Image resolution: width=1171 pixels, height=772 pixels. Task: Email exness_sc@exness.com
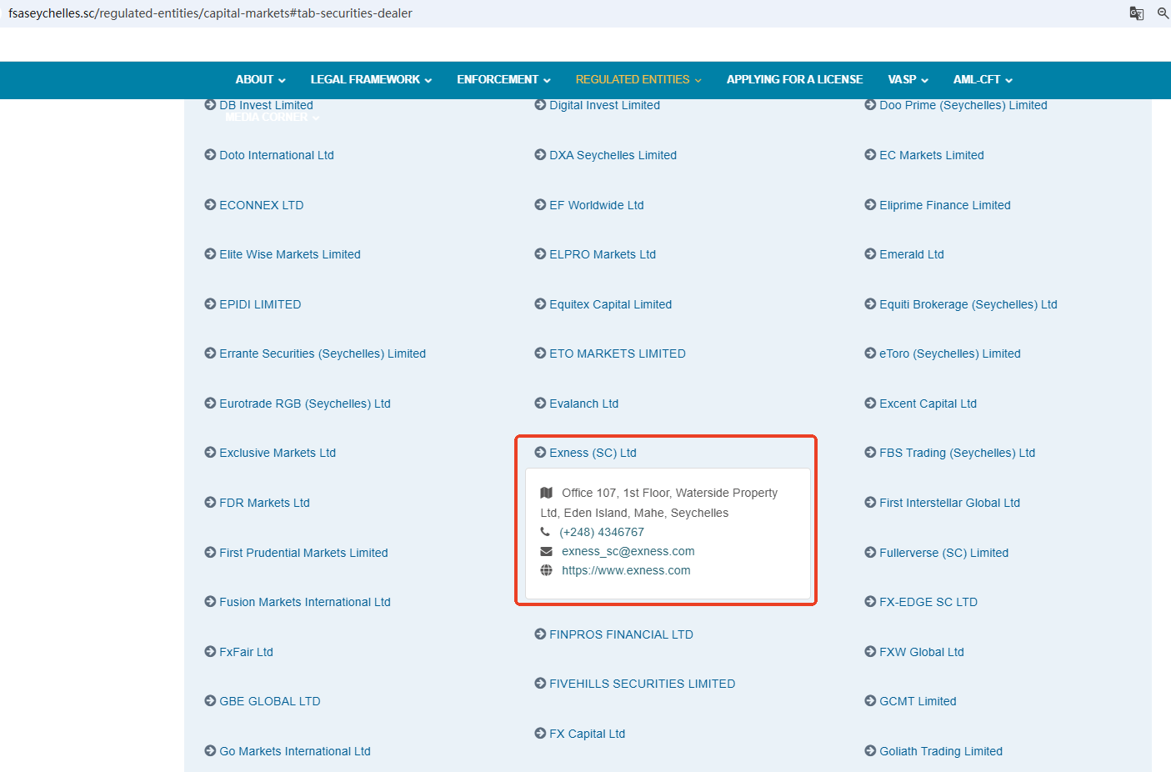[x=628, y=551]
